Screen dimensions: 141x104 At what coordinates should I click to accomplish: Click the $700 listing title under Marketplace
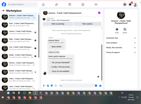58,20
